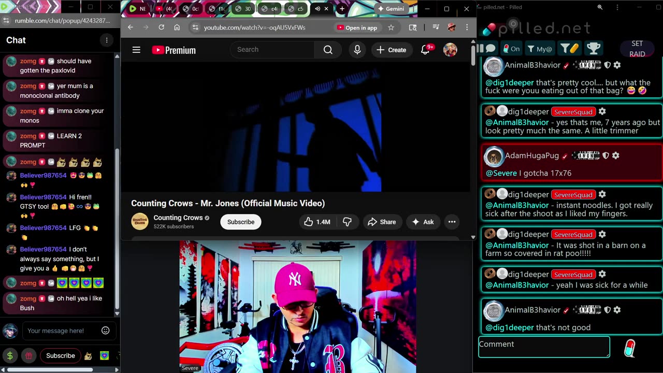Reload the YouTube page
The image size is (663, 373).
162,27
